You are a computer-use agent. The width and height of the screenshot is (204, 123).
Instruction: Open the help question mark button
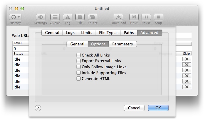pyautogui.click(x=38, y=108)
